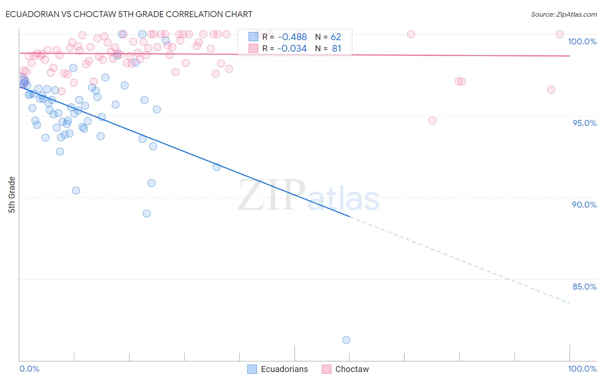The height and width of the screenshot is (381, 602).
Task: Click the rightmost pink data point at top
Action: [560, 34]
